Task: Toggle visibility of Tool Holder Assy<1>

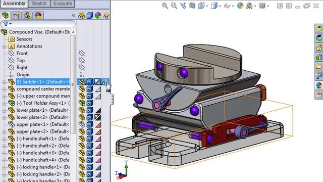Action: tap(82, 103)
